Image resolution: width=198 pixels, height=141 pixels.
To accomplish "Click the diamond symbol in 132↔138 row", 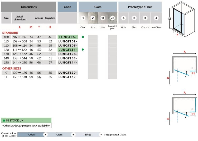I will tap(6, 77).
